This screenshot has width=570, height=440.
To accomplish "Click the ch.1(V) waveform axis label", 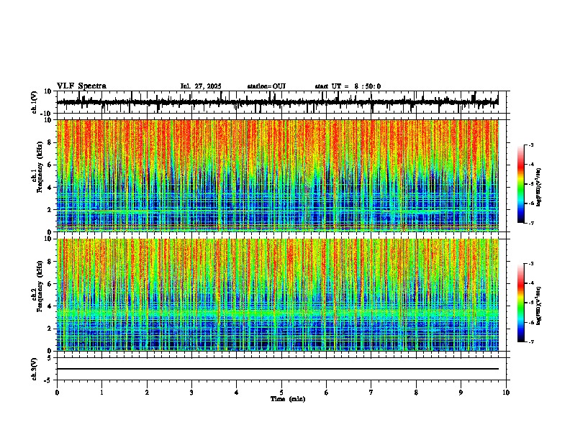I will (x=35, y=102).
